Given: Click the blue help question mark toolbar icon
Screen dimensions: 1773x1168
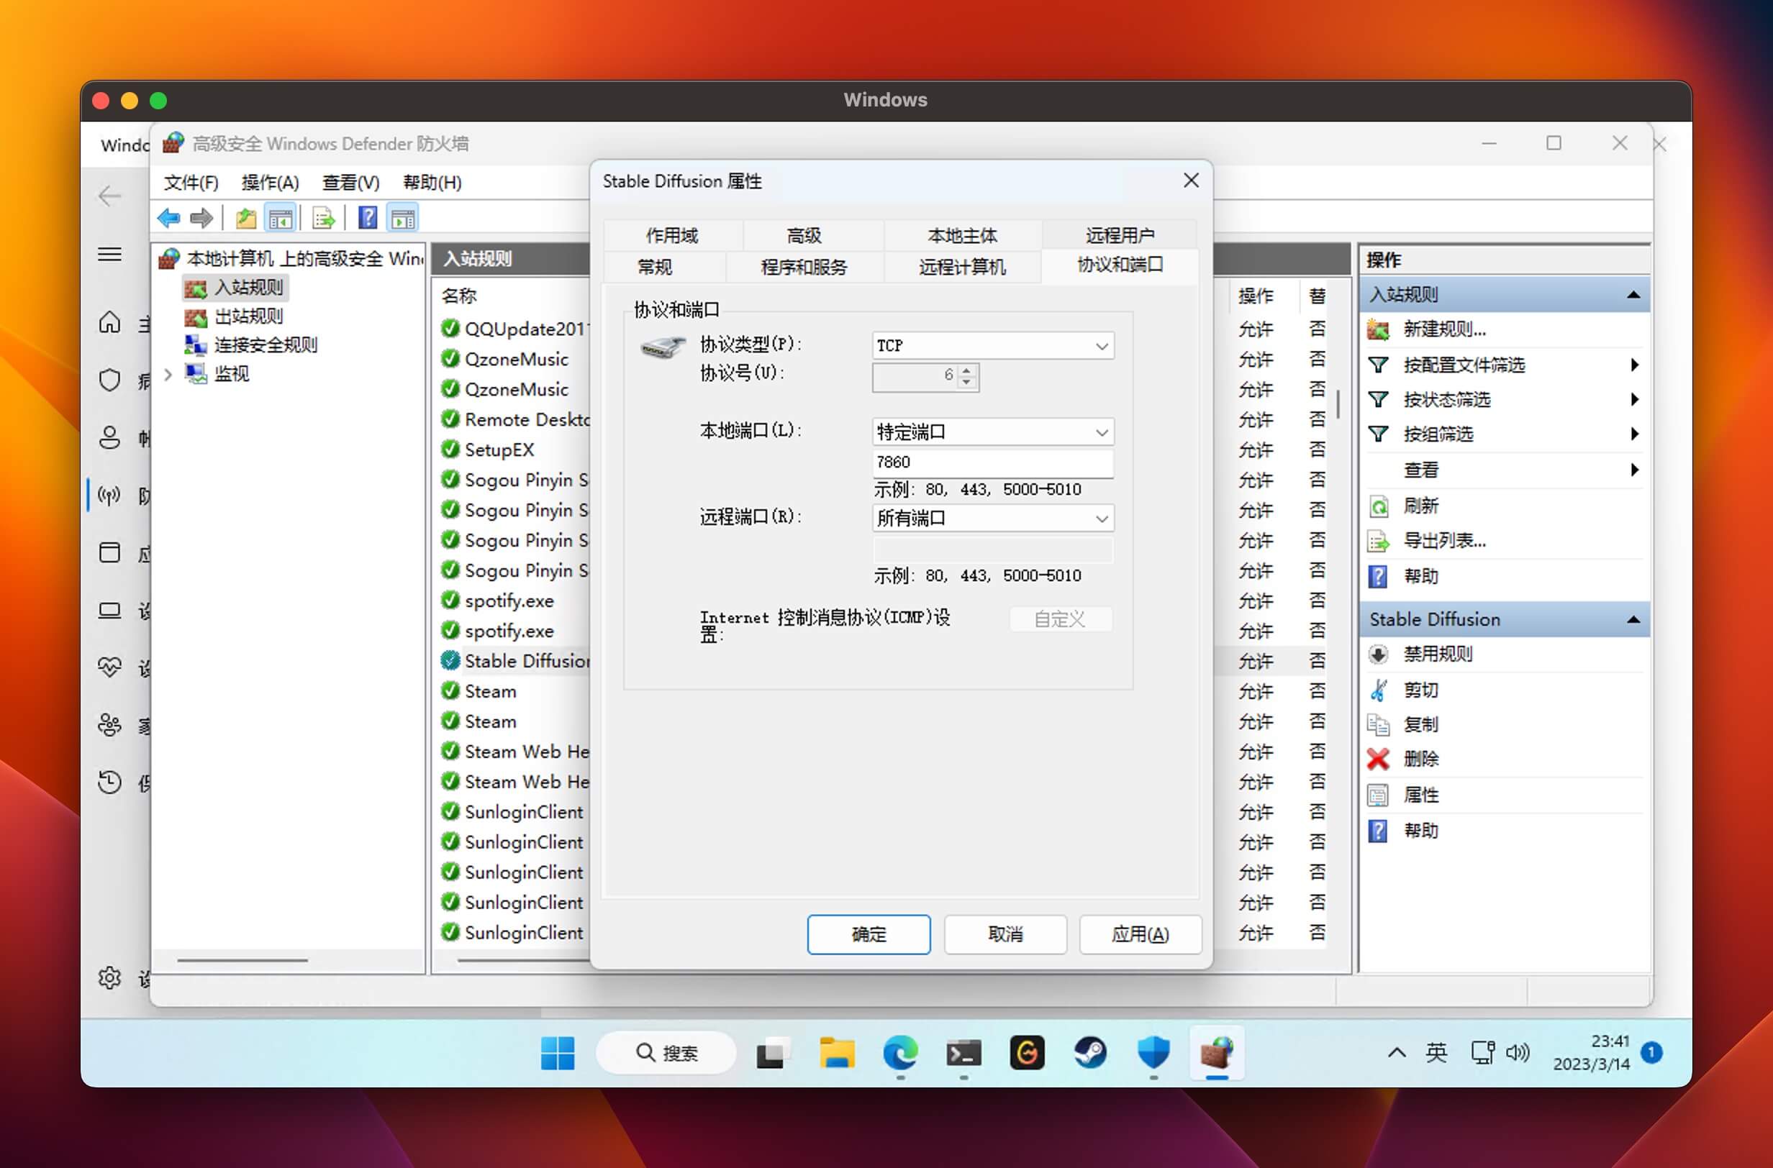Looking at the screenshot, I should (368, 218).
